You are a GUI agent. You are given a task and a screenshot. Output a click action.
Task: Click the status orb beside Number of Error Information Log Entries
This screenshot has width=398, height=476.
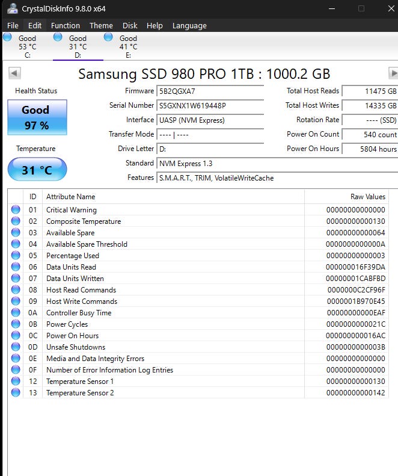(x=16, y=369)
